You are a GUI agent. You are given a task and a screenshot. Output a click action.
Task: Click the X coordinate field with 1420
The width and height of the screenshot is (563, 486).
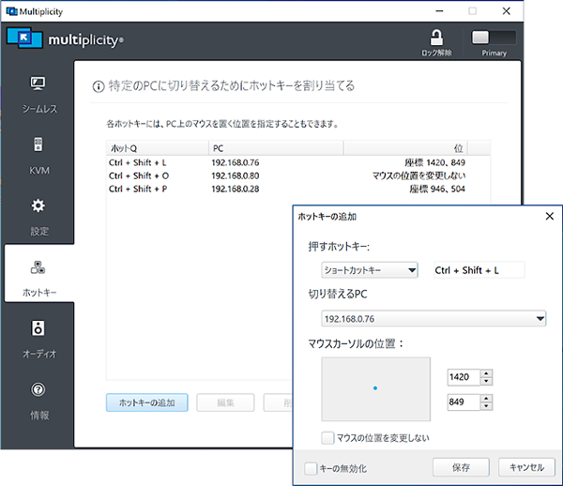[464, 377]
